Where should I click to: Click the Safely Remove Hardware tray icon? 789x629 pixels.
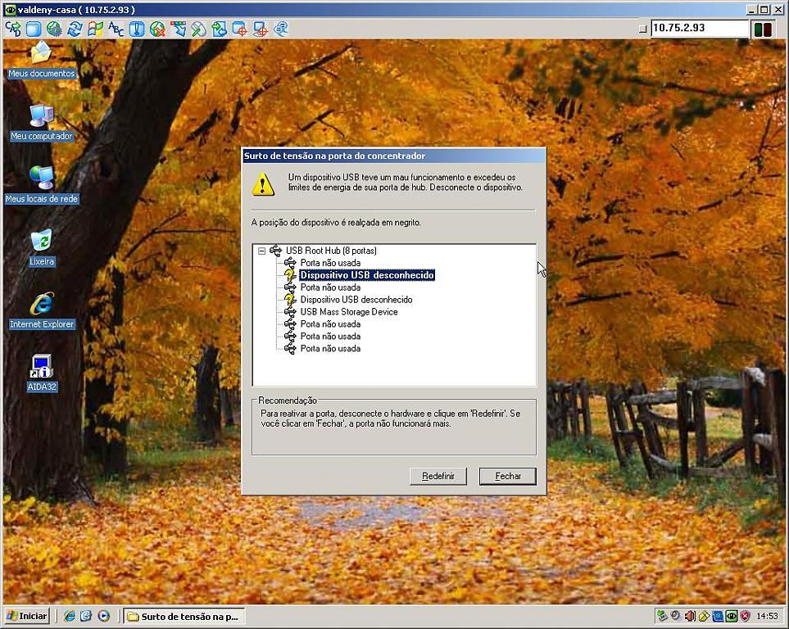pyautogui.click(x=662, y=616)
